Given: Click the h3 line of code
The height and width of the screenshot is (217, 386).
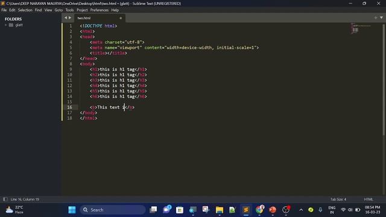Looking at the screenshot, I should [118, 80].
